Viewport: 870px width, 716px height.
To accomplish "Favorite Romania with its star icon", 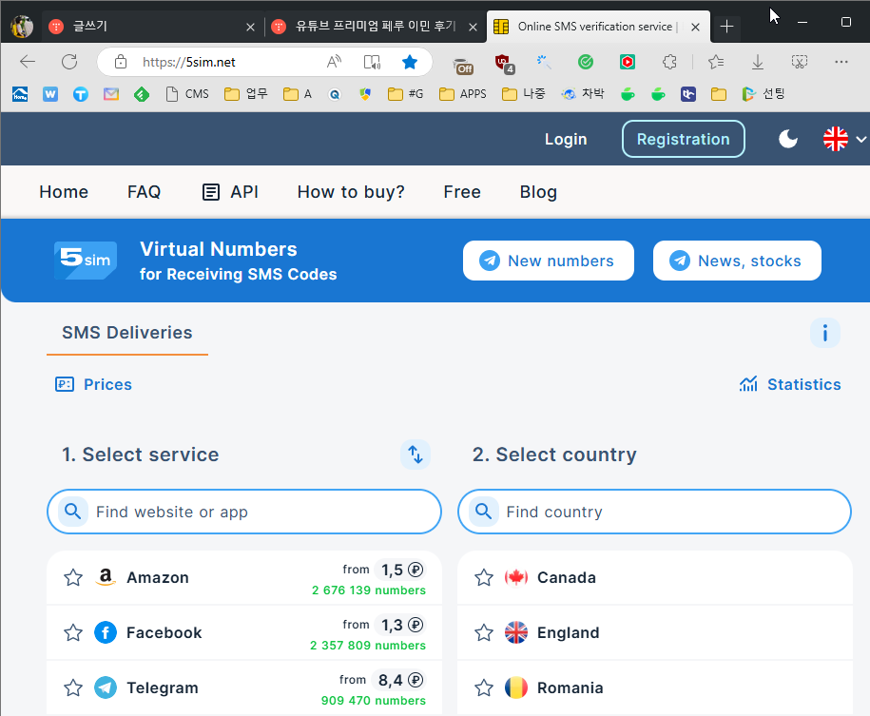I will tap(484, 687).
